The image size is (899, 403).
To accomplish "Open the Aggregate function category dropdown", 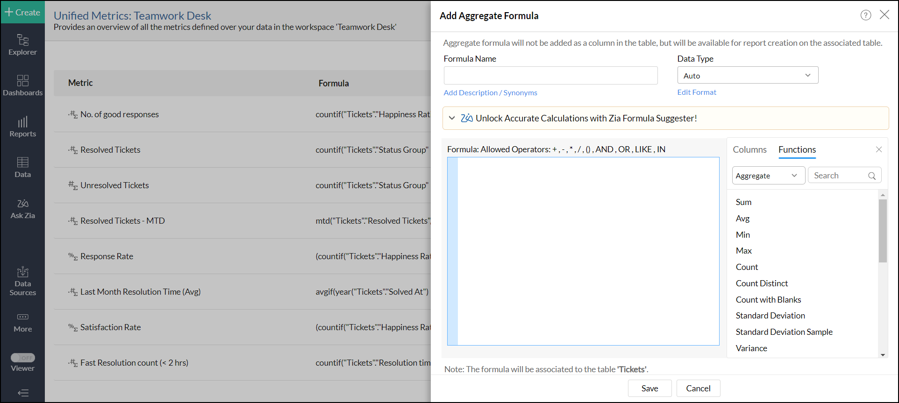I will click(x=768, y=176).
